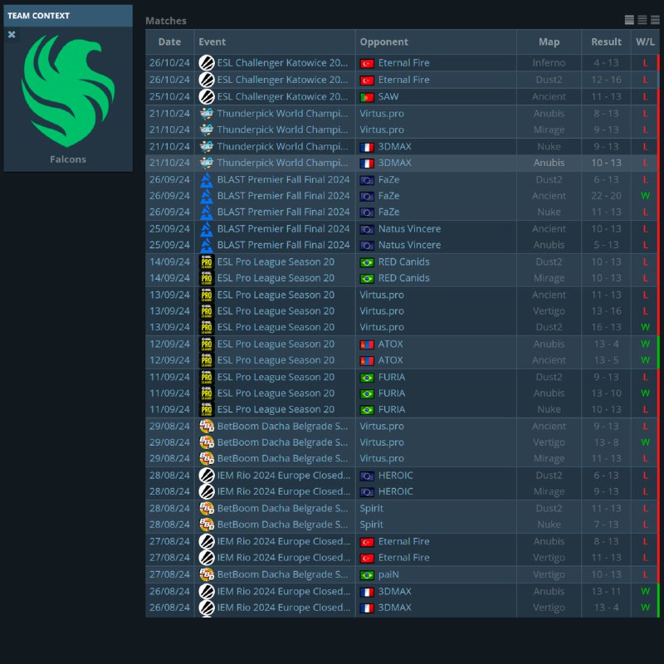Screen dimensions: 664x664
Task: Click the BetBoom icon in the paiN row
Action: [207, 574]
